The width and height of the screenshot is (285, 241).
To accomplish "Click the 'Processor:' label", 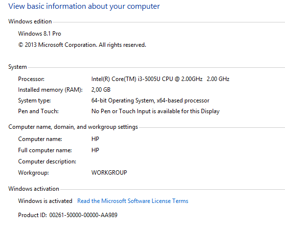I will (31, 79).
